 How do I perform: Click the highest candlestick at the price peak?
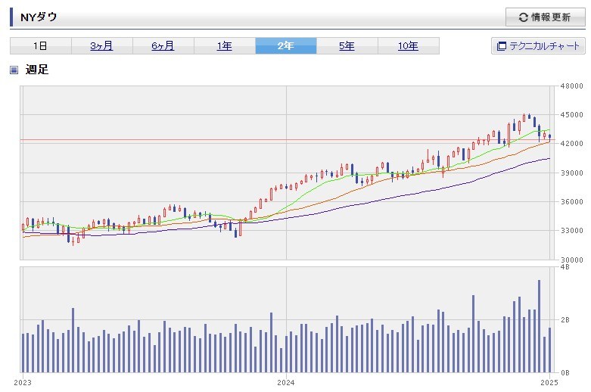[x=524, y=118]
